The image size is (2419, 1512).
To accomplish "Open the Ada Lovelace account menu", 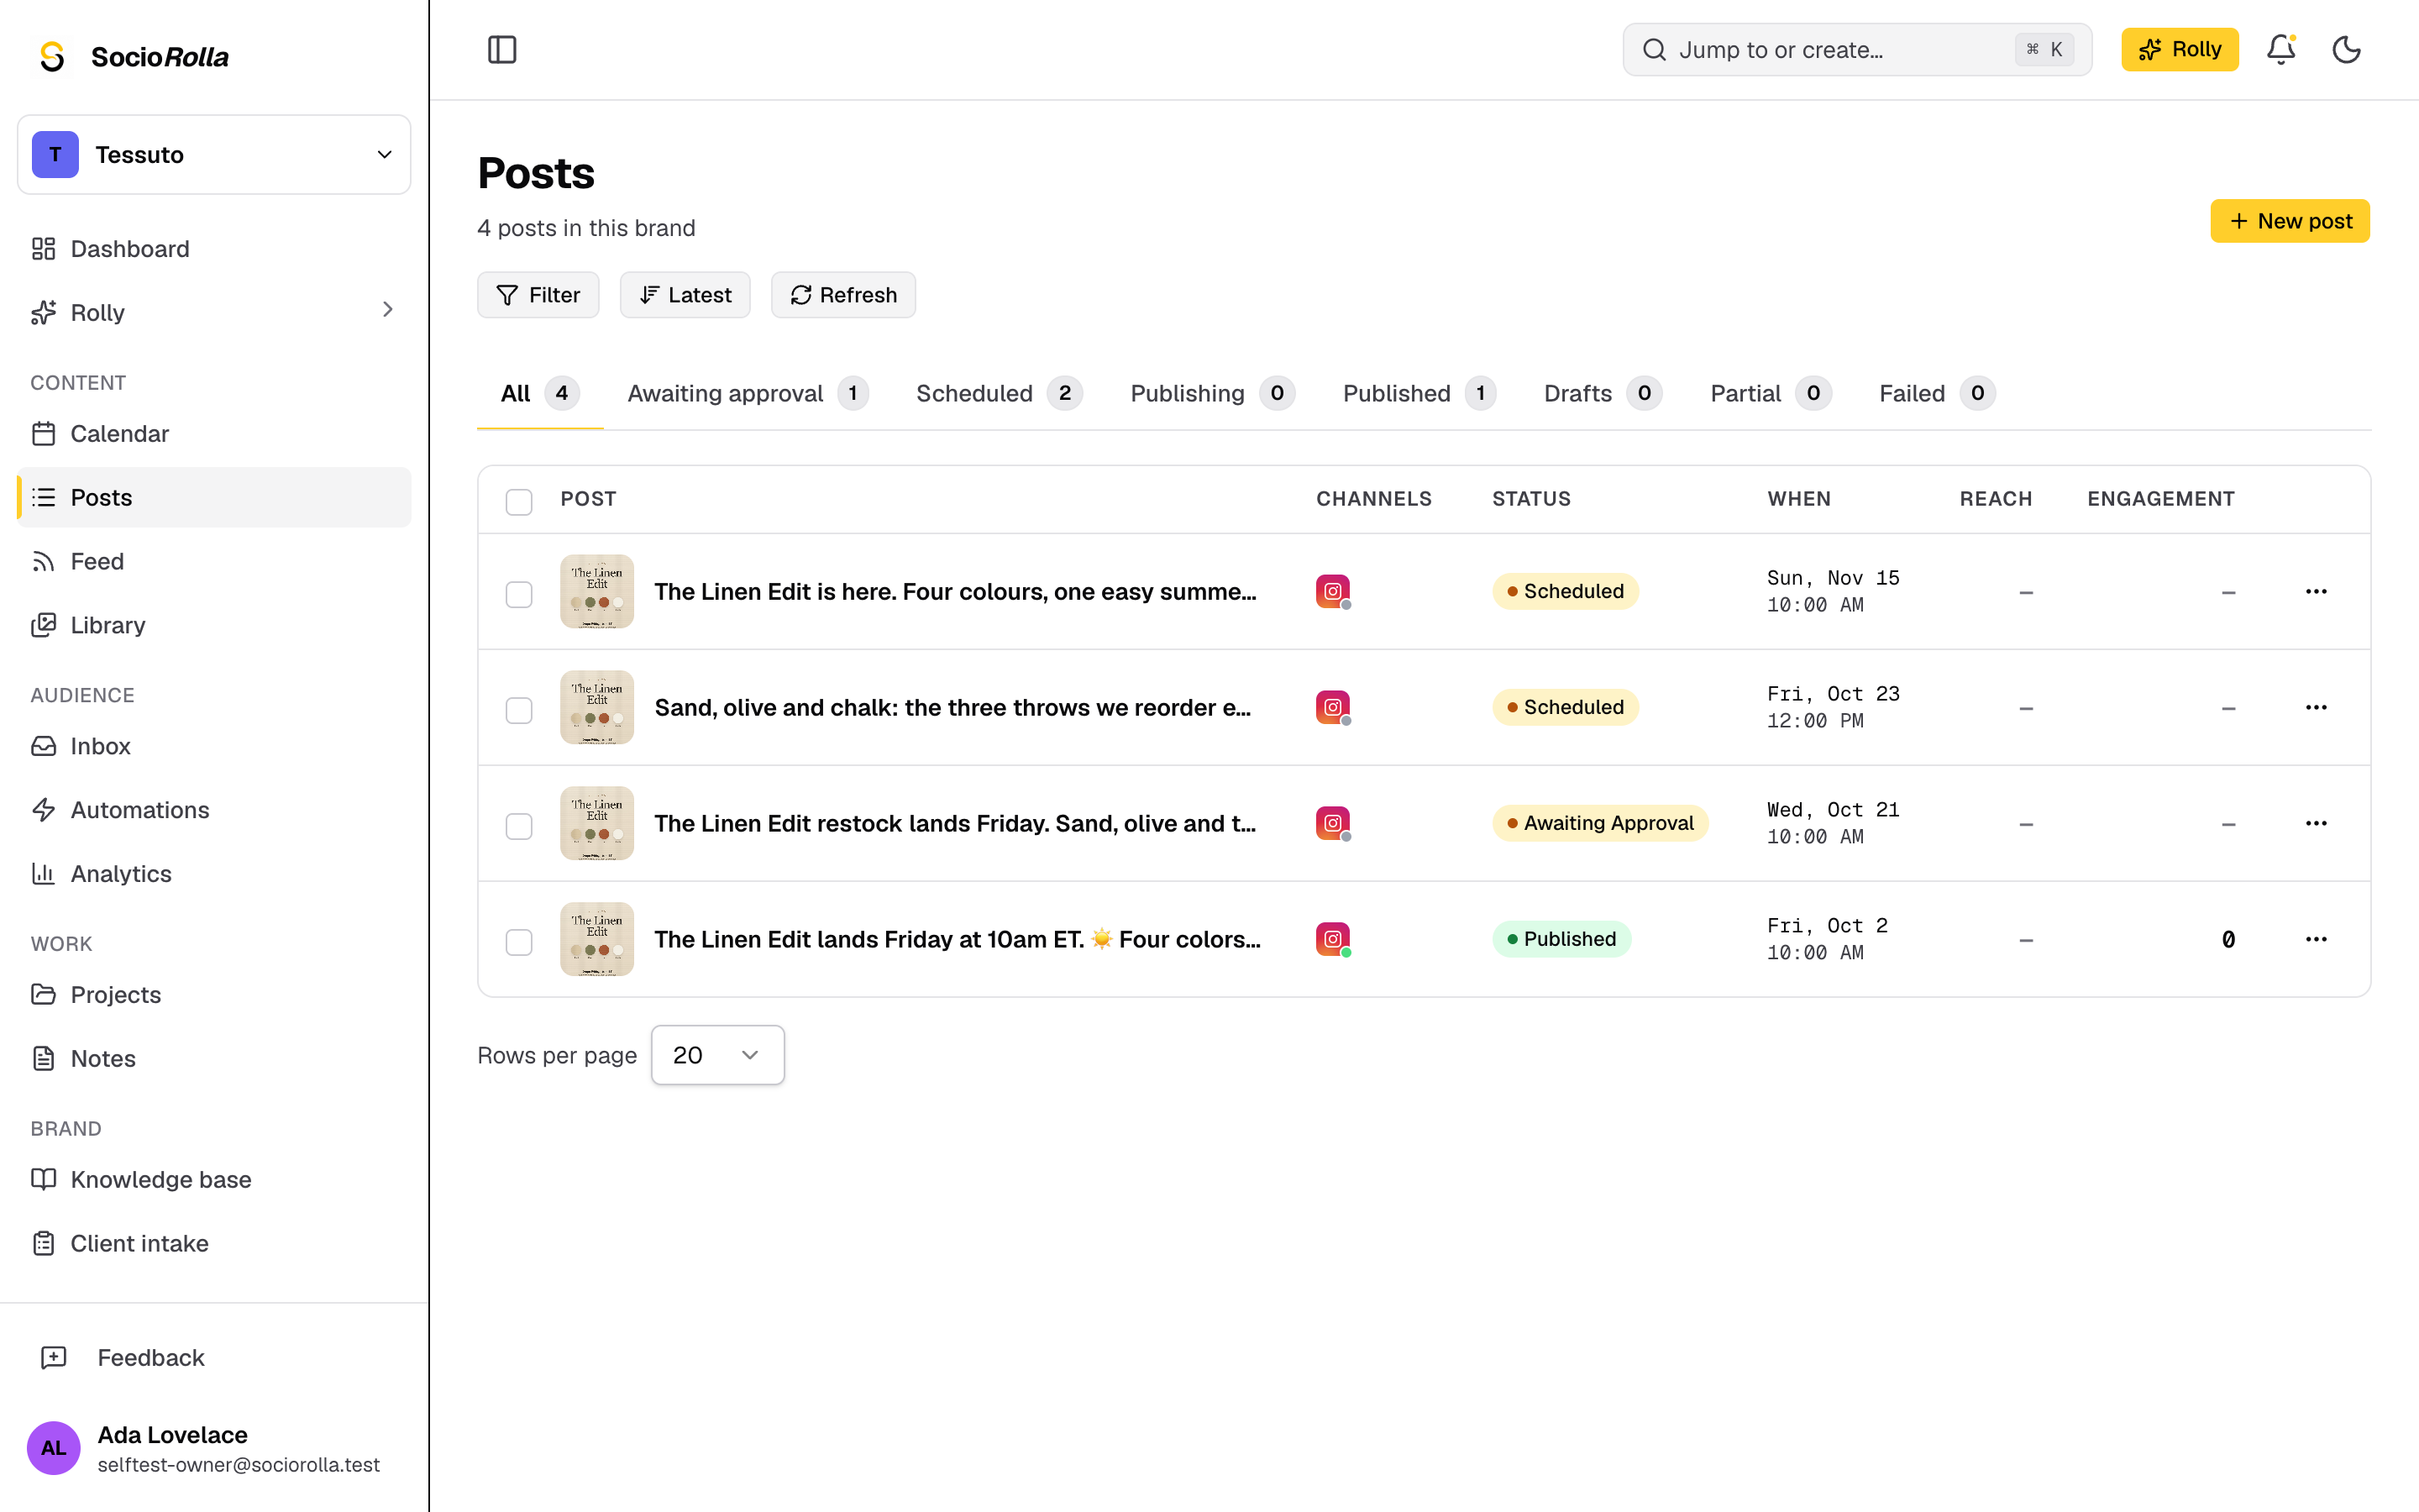I will click(x=214, y=1448).
